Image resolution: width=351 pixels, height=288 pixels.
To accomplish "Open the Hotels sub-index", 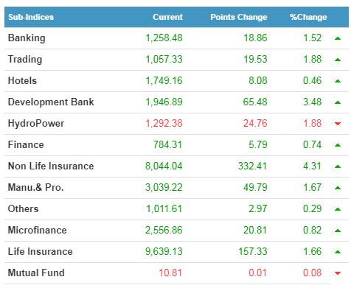I will (22, 80).
